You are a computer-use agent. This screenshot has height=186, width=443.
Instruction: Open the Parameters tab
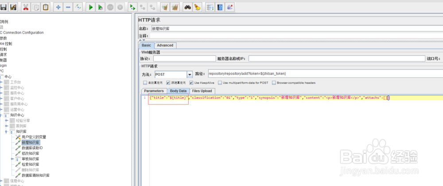point(154,91)
